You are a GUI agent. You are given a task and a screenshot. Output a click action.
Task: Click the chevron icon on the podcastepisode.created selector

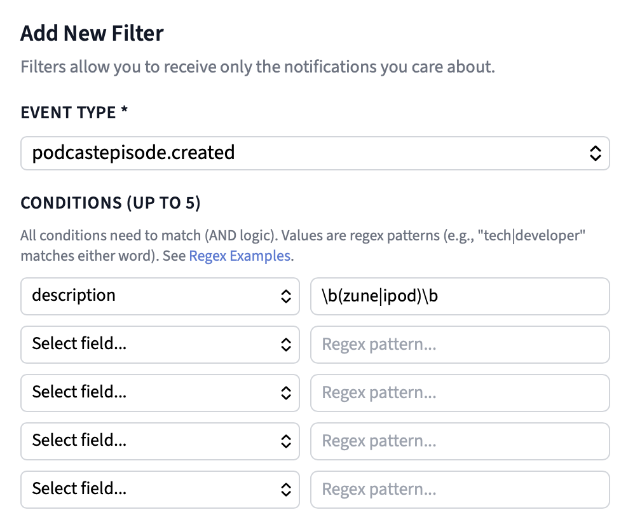coord(596,153)
